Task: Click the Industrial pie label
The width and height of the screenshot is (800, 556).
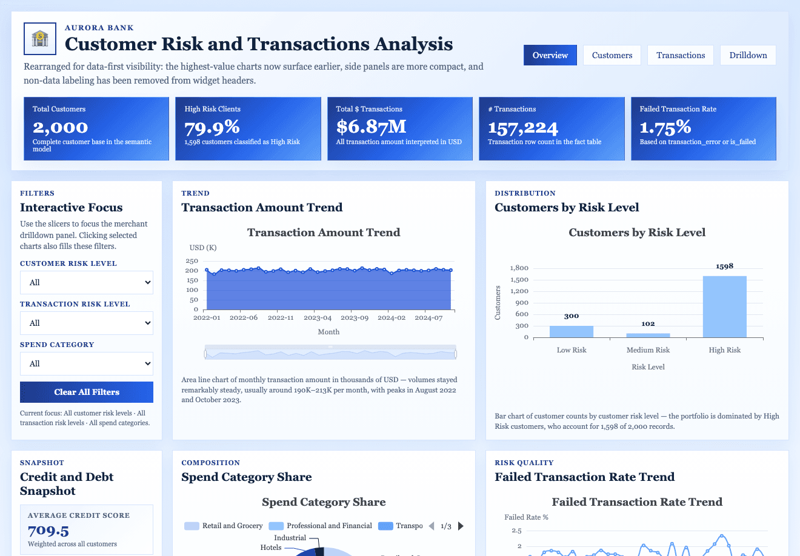Action: (x=290, y=538)
